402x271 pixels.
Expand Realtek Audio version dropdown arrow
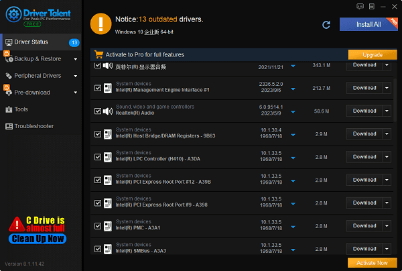coord(293,112)
